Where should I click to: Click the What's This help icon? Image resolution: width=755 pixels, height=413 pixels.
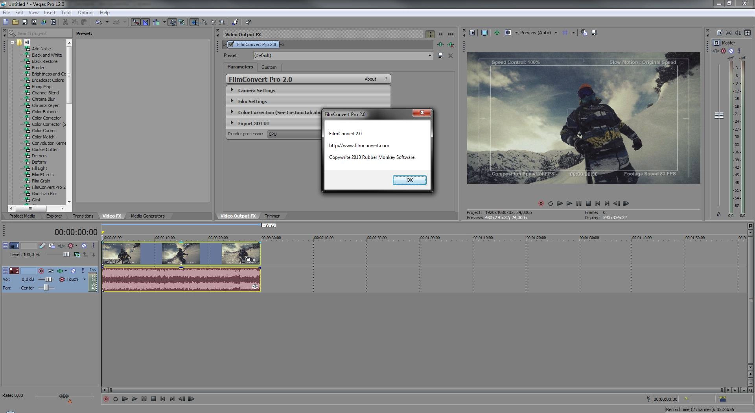tap(248, 22)
